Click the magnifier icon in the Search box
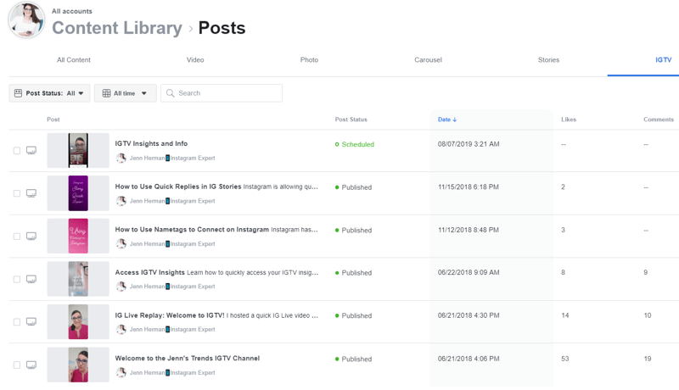Screen dimensions: 679x390 tap(171, 93)
